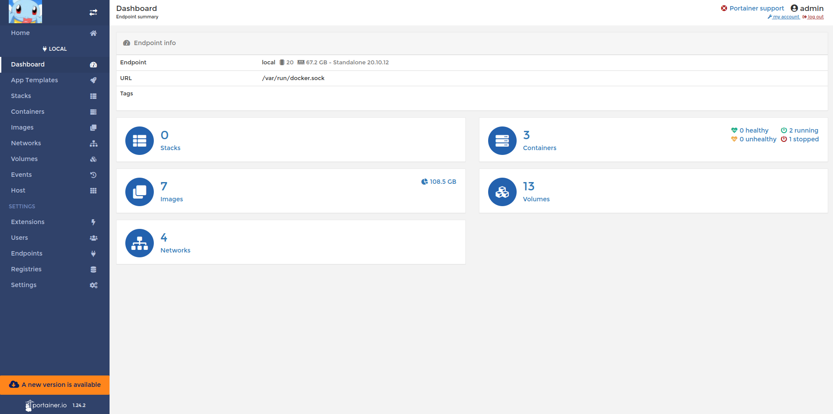Click the Containers round server icon
This screenshot has height=414, width=833.
[x=502, y=140]
